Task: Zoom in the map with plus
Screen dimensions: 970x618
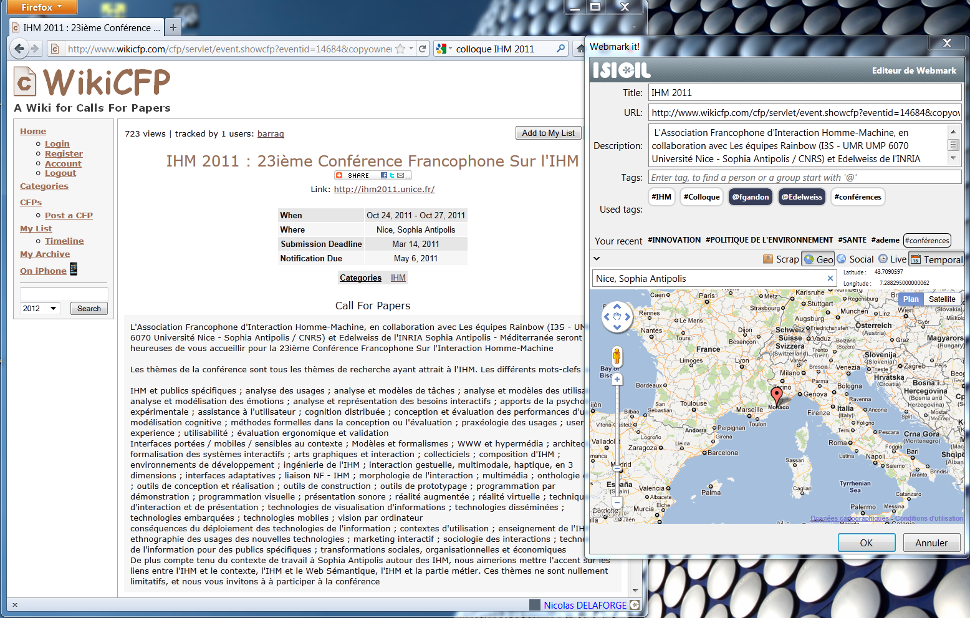Action: pos(617,379)
